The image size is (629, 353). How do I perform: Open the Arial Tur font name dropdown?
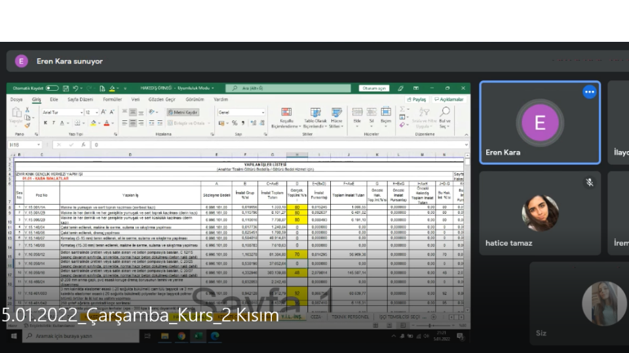point(81,112)
